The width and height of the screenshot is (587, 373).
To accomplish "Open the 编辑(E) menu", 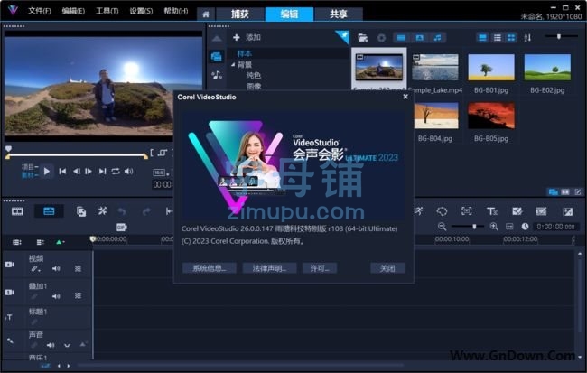I will click(73, 11).
